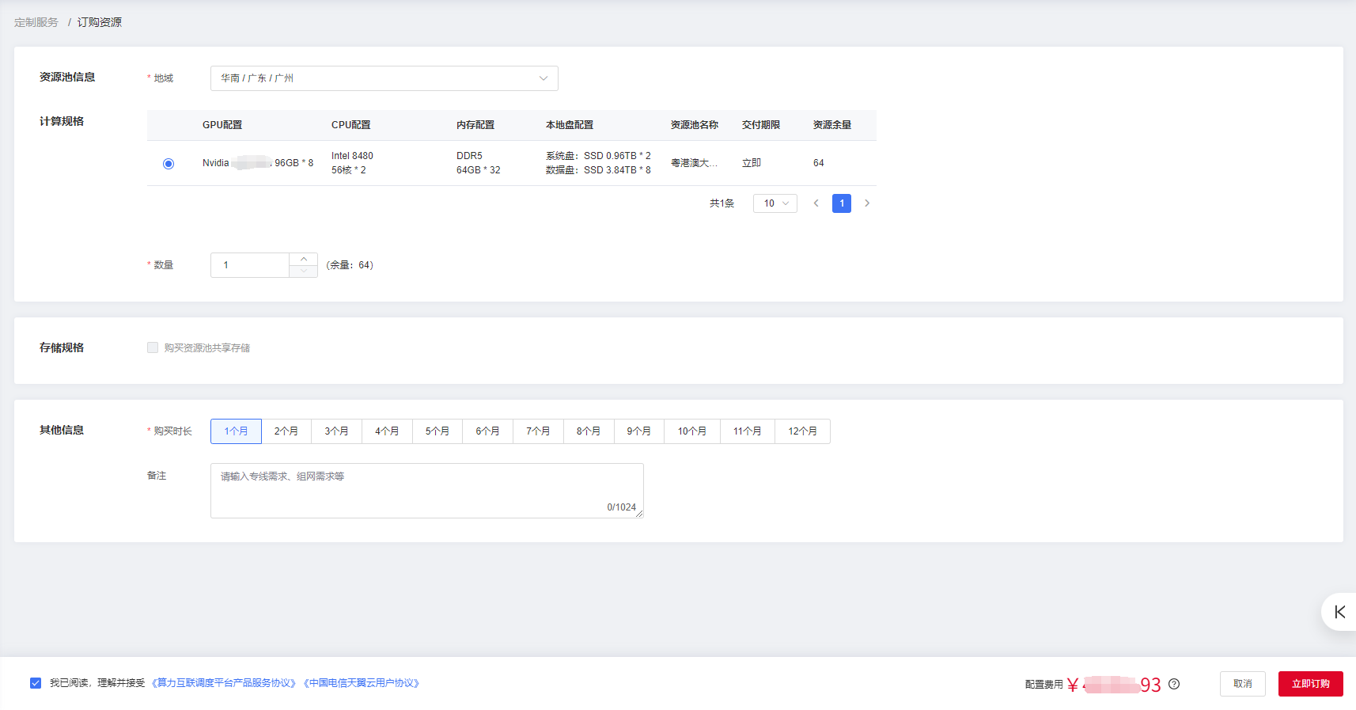The height and width of the screenshot is (710, 1356).
Task: Click the 56核 * 2 CPU cores text
Action: 349,170
